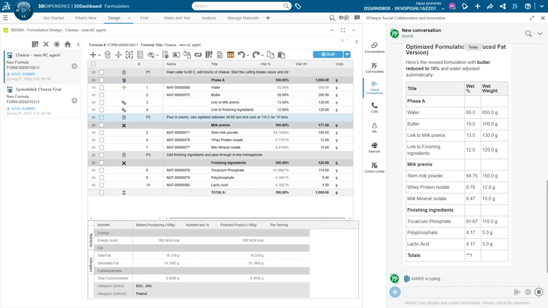The width and height of the screenshot is (548, 308).
Task: Click the X remove icon in left panel toolbar
Action: click(x=46, y=44)
